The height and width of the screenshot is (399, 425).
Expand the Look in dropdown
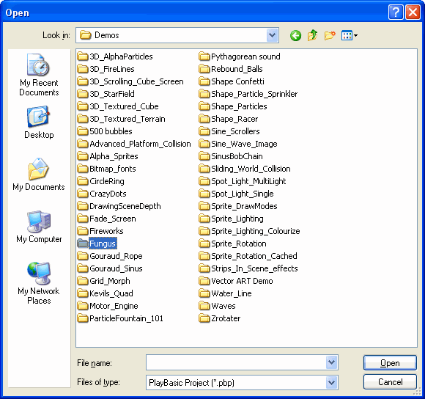pyautogui.click(x=272, y=35)
